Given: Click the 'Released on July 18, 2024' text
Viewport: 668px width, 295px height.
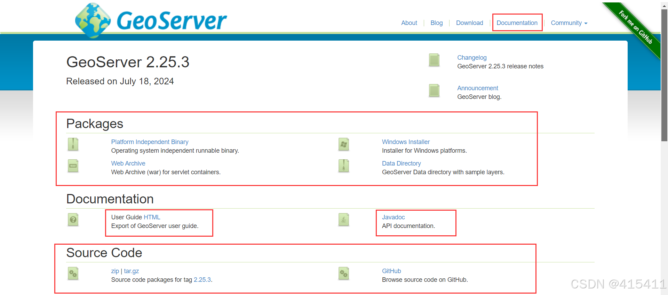Looking at the screenshot, I should [x=120, y=81].
